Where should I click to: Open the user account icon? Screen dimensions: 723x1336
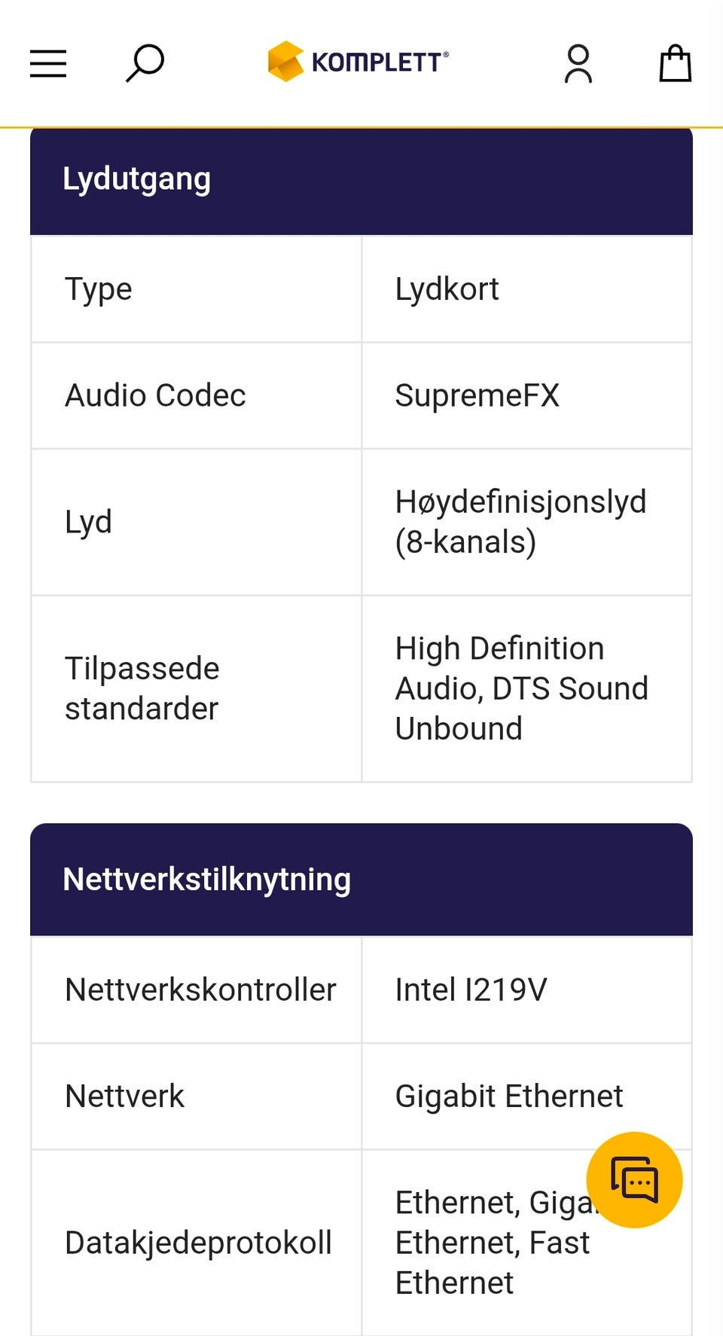(578, 63)
